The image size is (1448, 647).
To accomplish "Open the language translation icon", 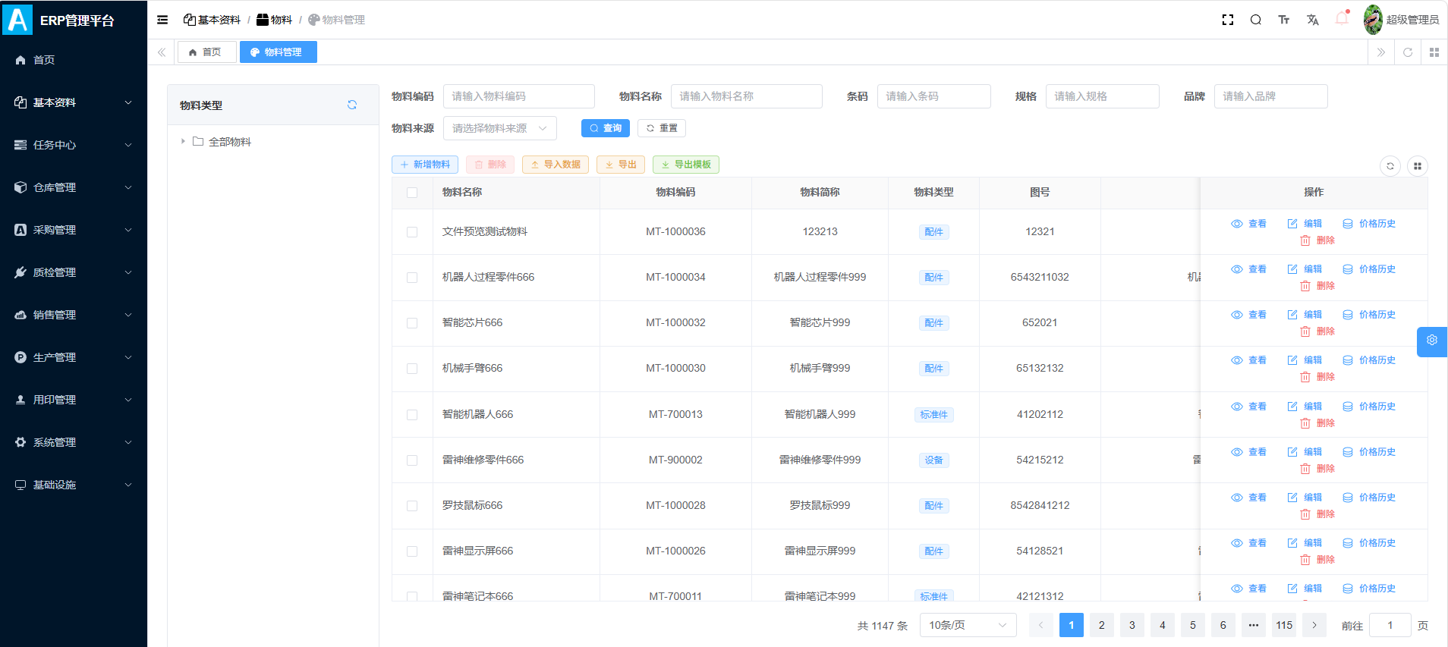I will [1313, 20].
